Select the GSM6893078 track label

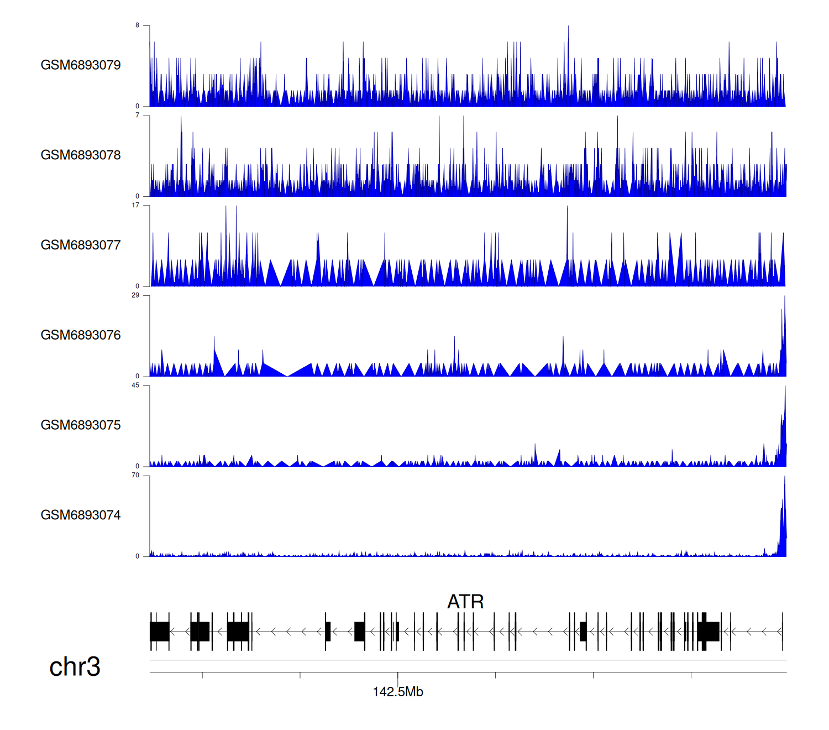tap(81, 155)
